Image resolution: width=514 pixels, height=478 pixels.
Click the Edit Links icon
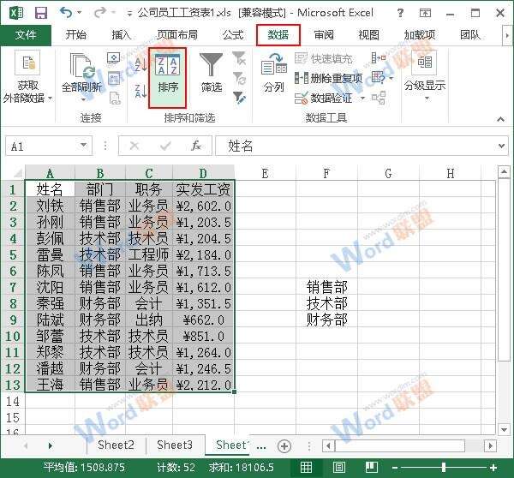pyautogui.click(x=115, y=98)
